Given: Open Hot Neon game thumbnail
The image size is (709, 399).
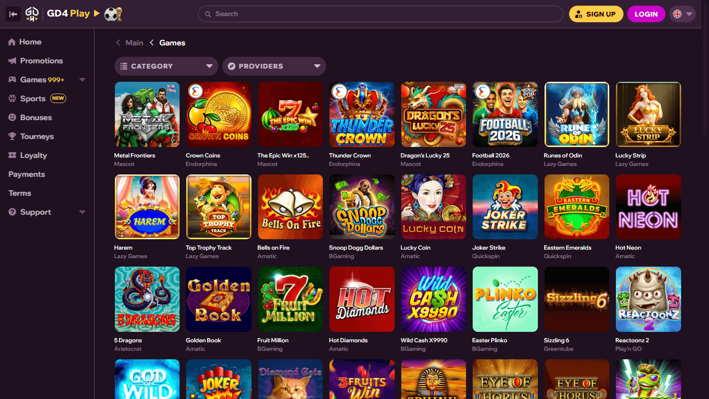Looking at the screenshot, I should (x=648, y=207).
